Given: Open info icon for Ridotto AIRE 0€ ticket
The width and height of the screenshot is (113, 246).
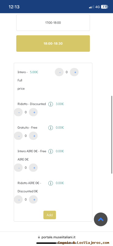Looking at the screenshot, I should (x=50, y=183).
